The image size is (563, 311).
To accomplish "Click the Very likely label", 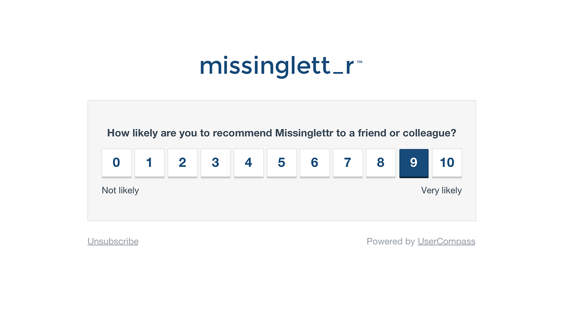I will [441, 190].
